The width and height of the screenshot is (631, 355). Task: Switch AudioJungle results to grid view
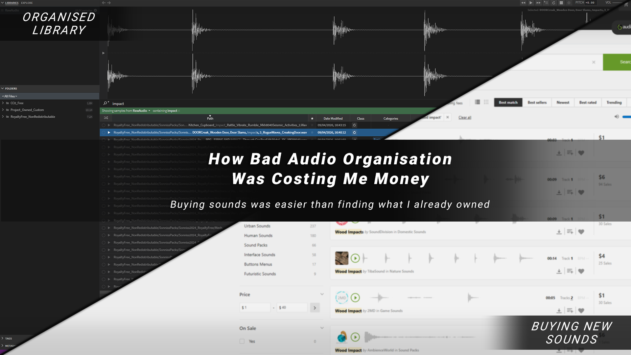pos(486,102)
